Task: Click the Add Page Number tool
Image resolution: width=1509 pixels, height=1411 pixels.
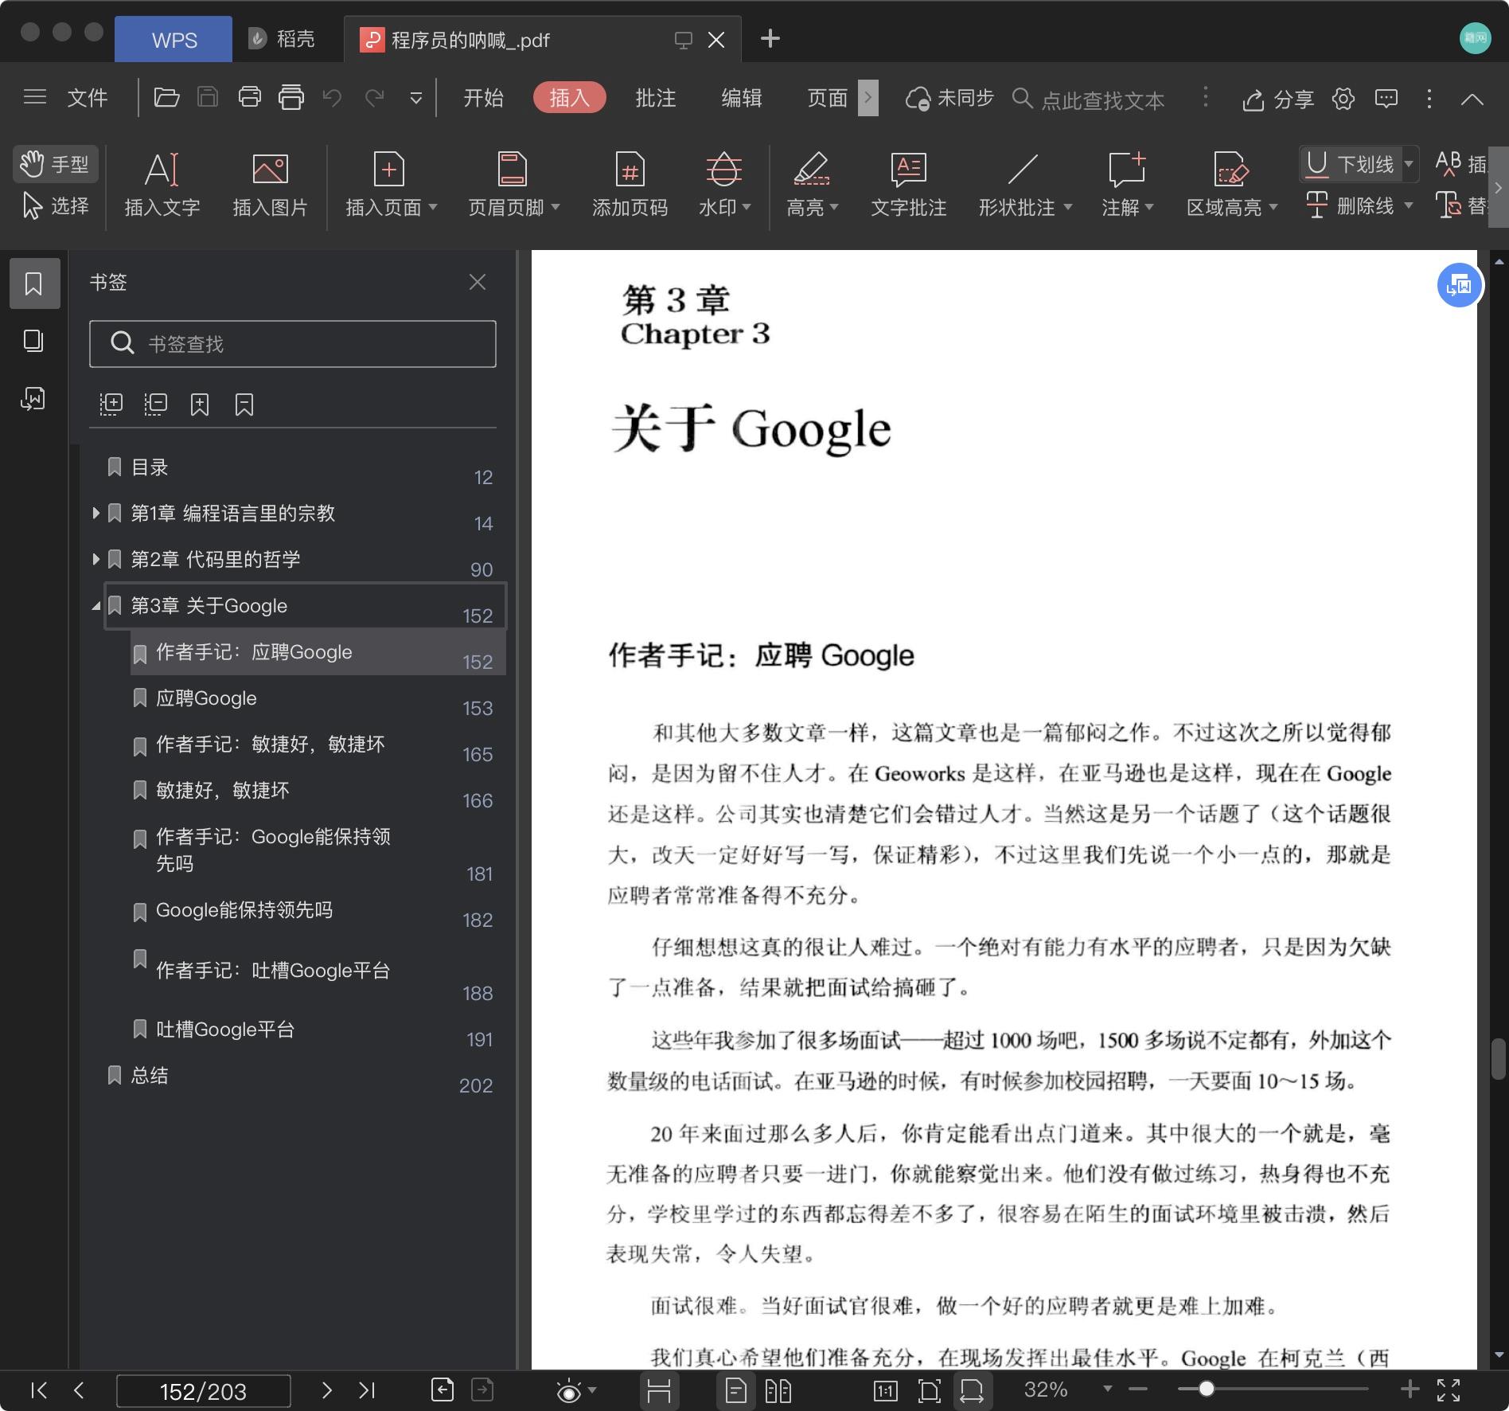Action: point(630,186)
